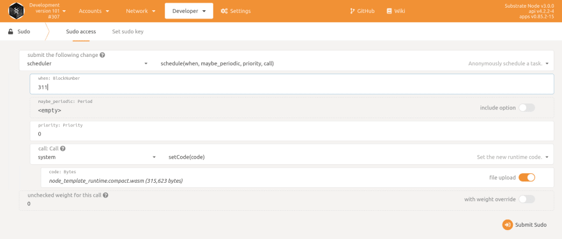Enable the with weight override toggle
This screenshot has height=239, width=562.
[526, 199]
